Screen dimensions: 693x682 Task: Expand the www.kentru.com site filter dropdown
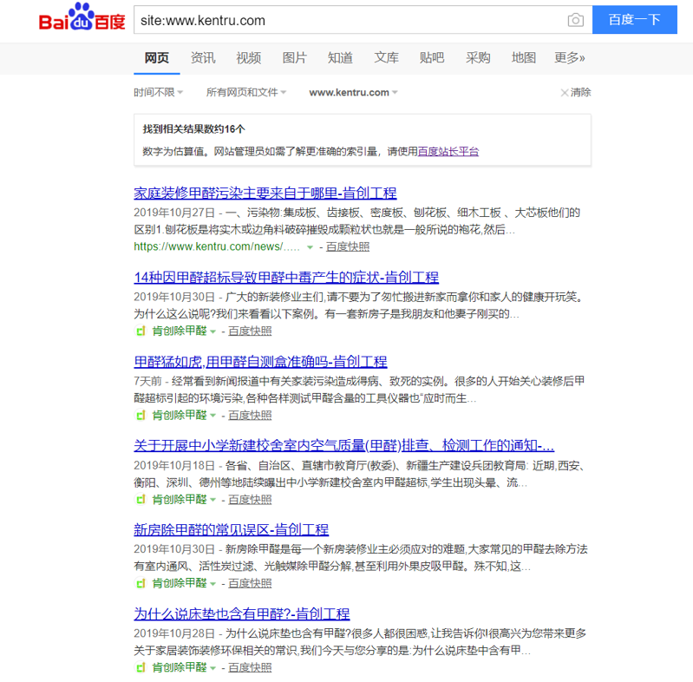click(x=353, y=93)
